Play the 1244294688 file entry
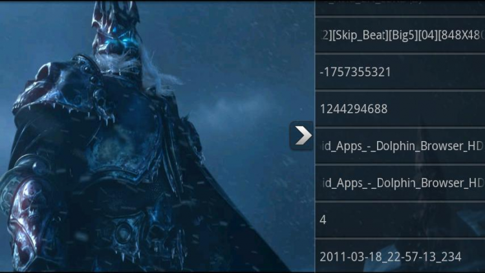Image resolution: width=485 pixels, height=273 pixels. (400, 109)
